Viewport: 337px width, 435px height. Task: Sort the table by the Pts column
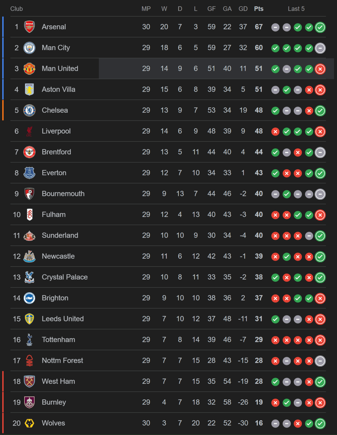coord(258,9)
